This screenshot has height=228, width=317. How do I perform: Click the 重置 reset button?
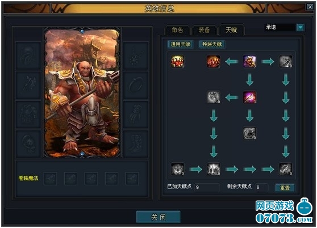pos(285,188)
